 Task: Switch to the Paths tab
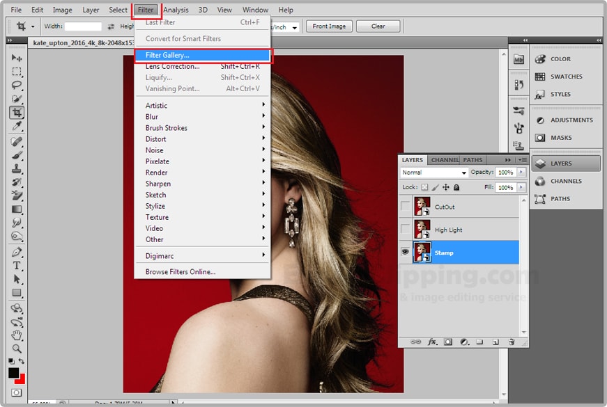point(472,160)
